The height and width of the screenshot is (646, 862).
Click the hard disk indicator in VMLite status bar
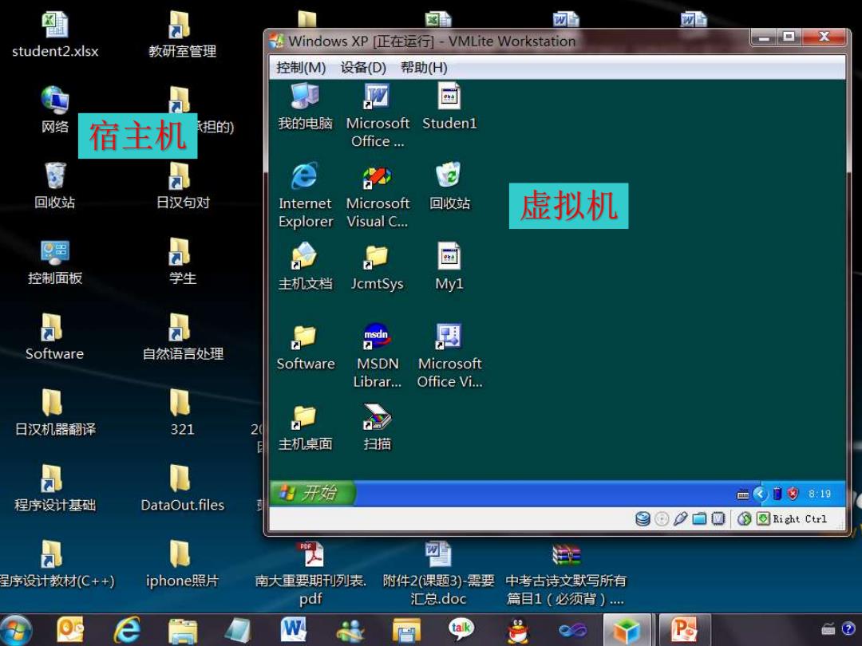click(x=643, y=518)
